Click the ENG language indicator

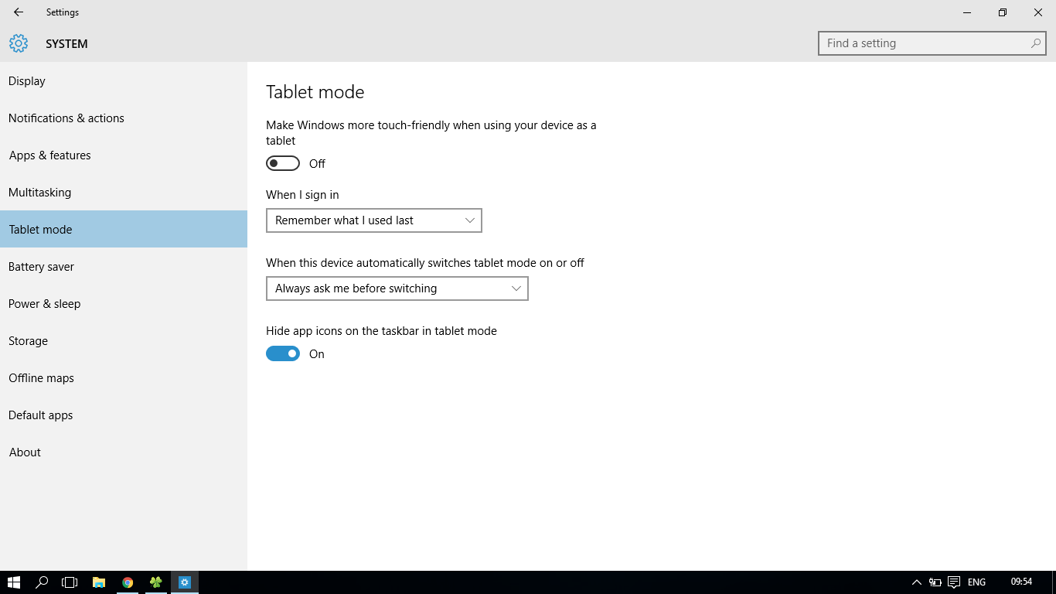pos(976,582)
